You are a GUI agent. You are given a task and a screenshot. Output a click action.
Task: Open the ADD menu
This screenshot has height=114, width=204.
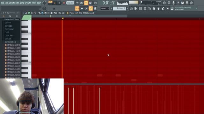point(10,3)
